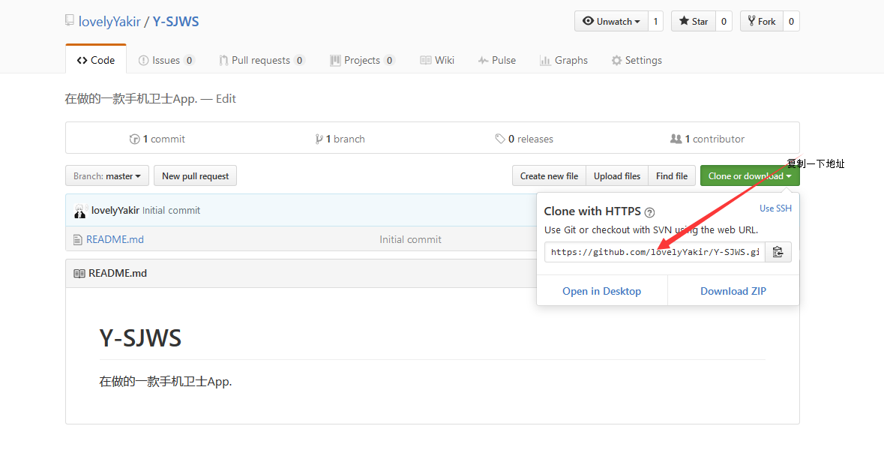
Task: Switch to Use SSH clone option
Action: click(x=775, y=208)
